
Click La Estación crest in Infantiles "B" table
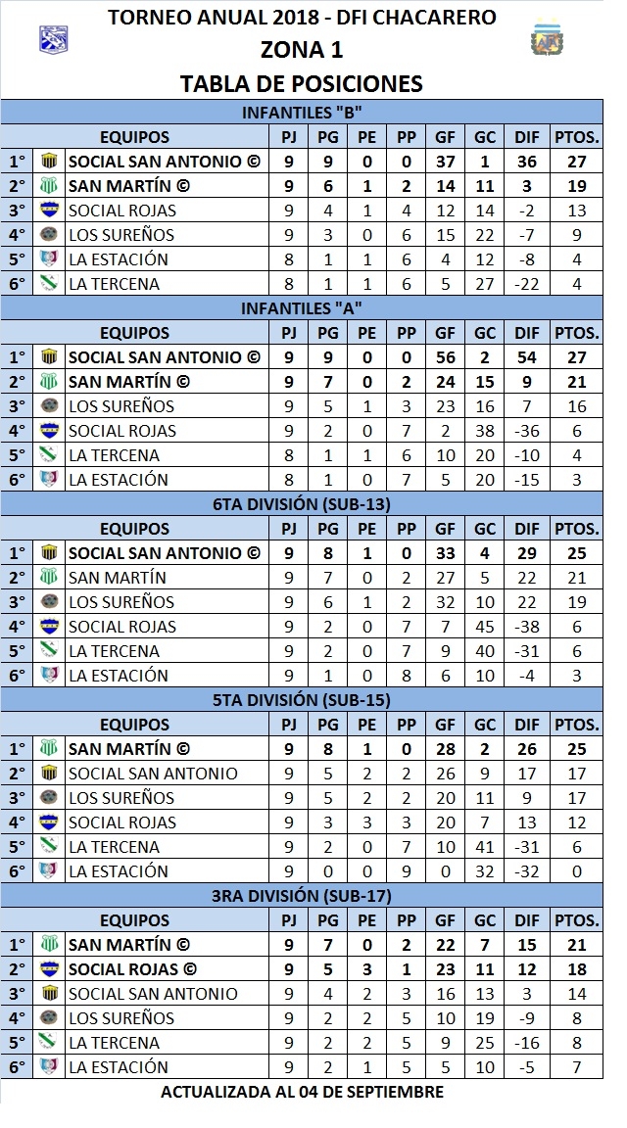[49, 259]
